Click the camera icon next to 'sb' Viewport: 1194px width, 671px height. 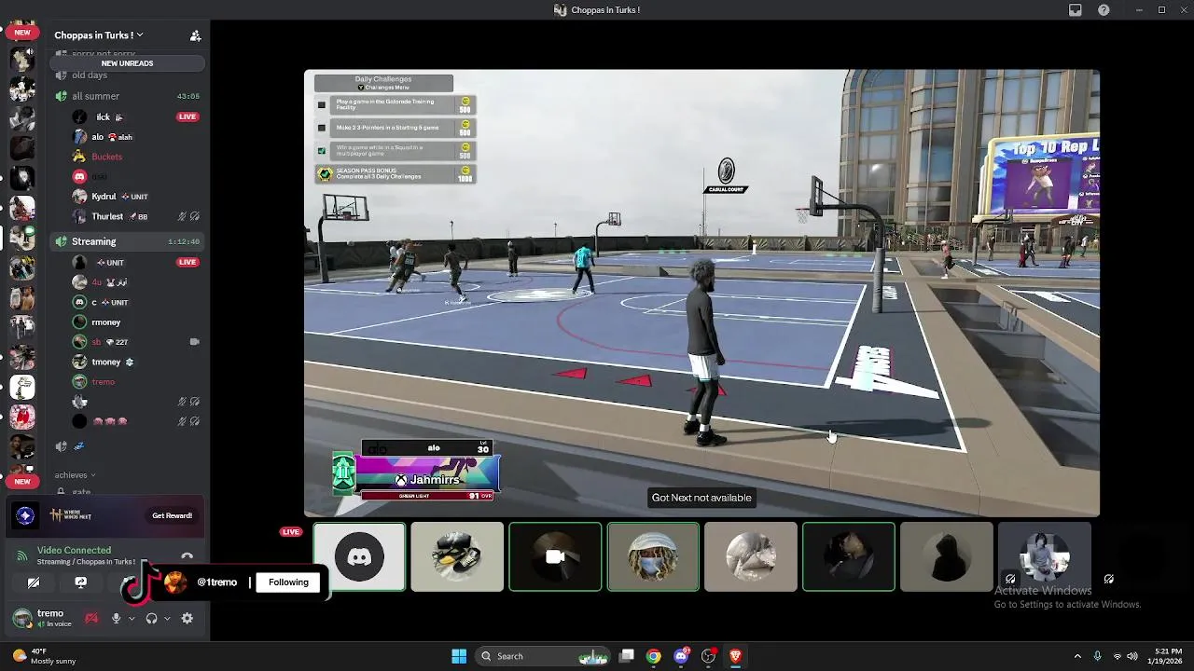(x=194, y=342)
